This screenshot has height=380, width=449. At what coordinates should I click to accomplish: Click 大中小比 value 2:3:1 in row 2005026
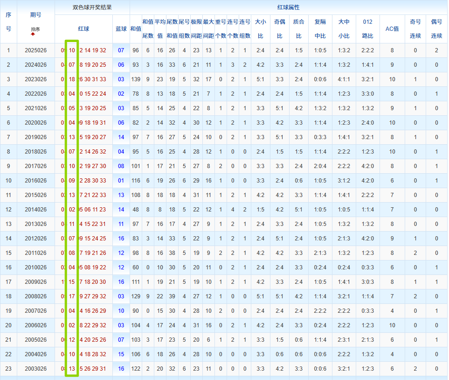click(x=344, y=340)
